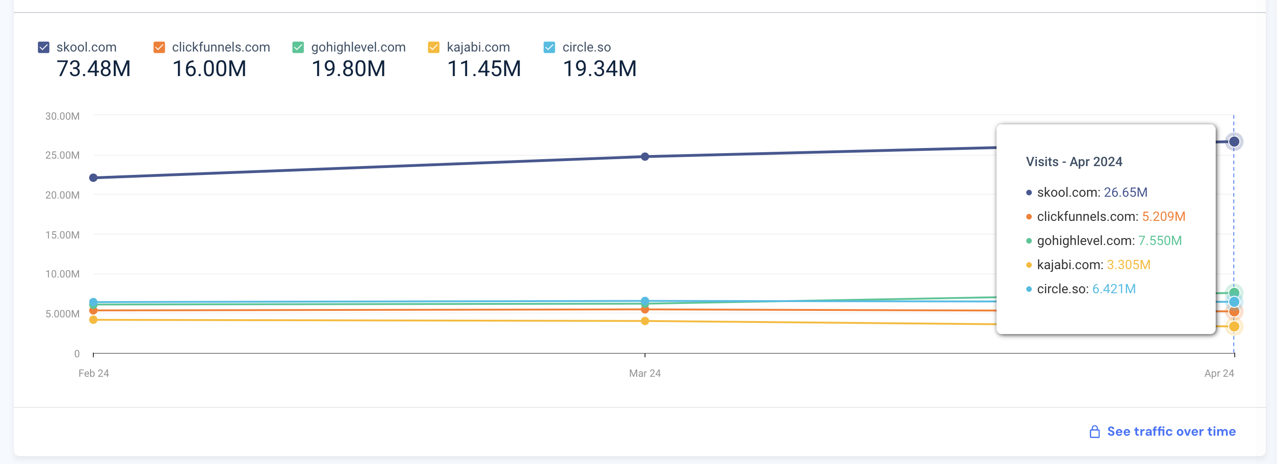
Task: Click the skool.com legend label
Action: pyautogui.click(x=86, y=47)
